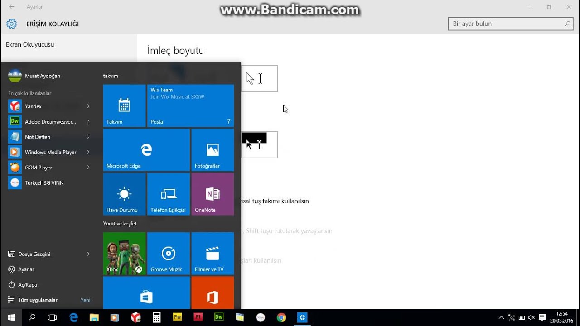Open Google Chrome from the taskbar
This screenshot has height=326, width=580.
click(x=281, y=318)
